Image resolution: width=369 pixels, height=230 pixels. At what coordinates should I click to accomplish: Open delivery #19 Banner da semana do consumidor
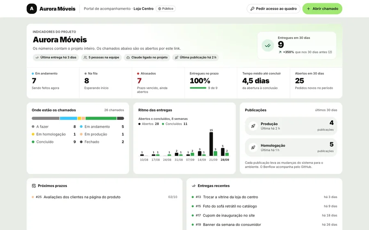point(264,224)
